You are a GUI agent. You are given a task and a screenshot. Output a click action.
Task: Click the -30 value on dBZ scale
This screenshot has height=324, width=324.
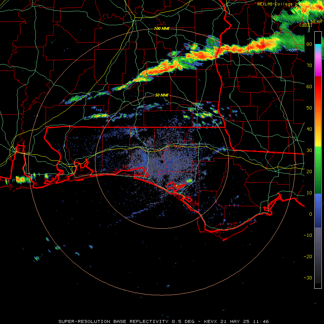click(x=308, y=278)
